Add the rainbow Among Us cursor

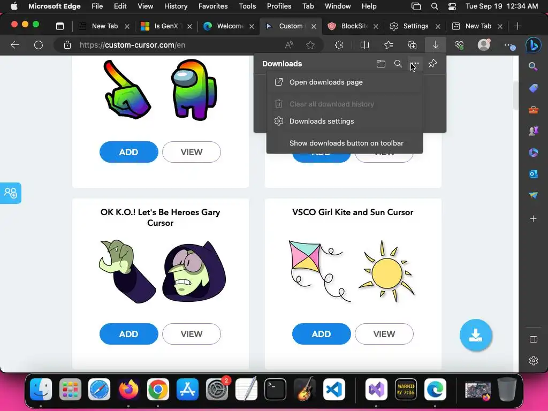click(x=128, y=152)
